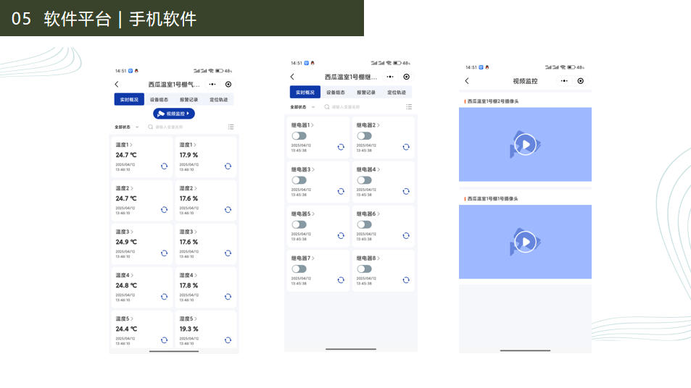The width and height of the screenshot is (691, 388).
Task: Refresh the 24.9 ℃ temperature card
Action: coord(164,253)
